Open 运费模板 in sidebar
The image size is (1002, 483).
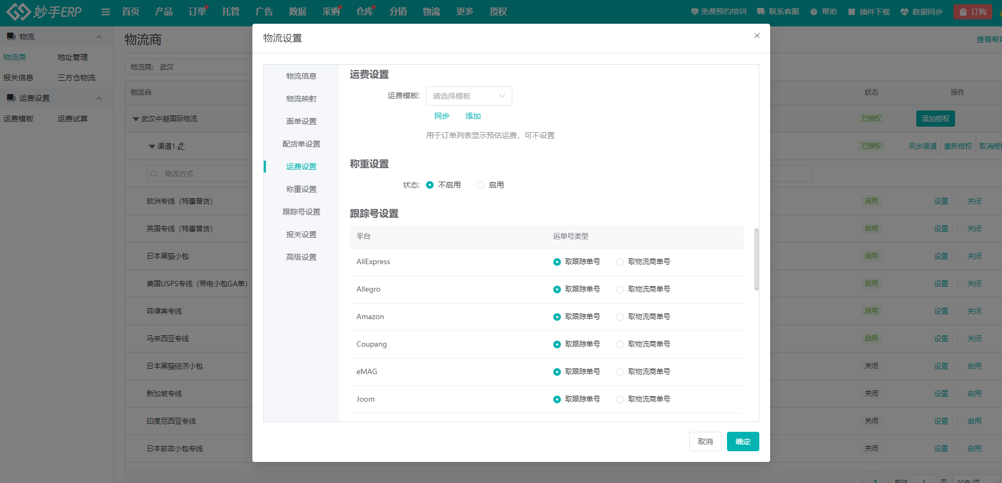click(x=18, y=119)
